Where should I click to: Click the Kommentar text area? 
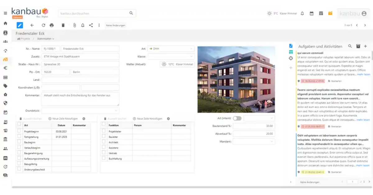pos(81,99)
